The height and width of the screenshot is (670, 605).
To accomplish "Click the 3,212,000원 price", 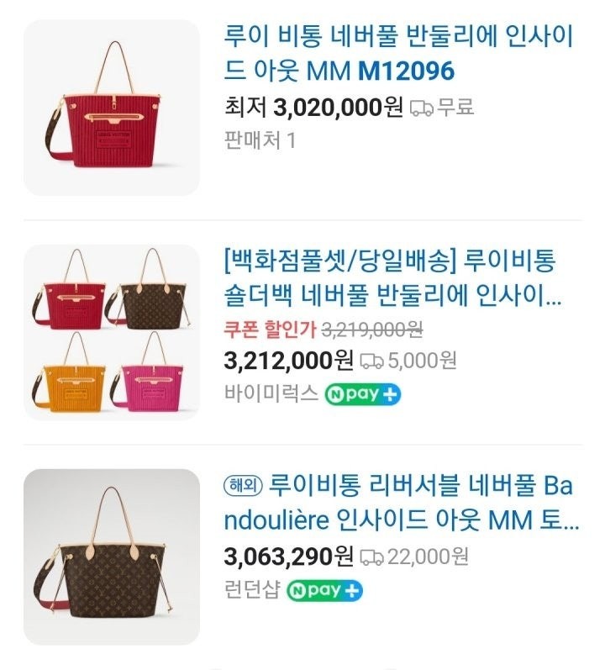I will pyautogui.click(x=288, y=361).
